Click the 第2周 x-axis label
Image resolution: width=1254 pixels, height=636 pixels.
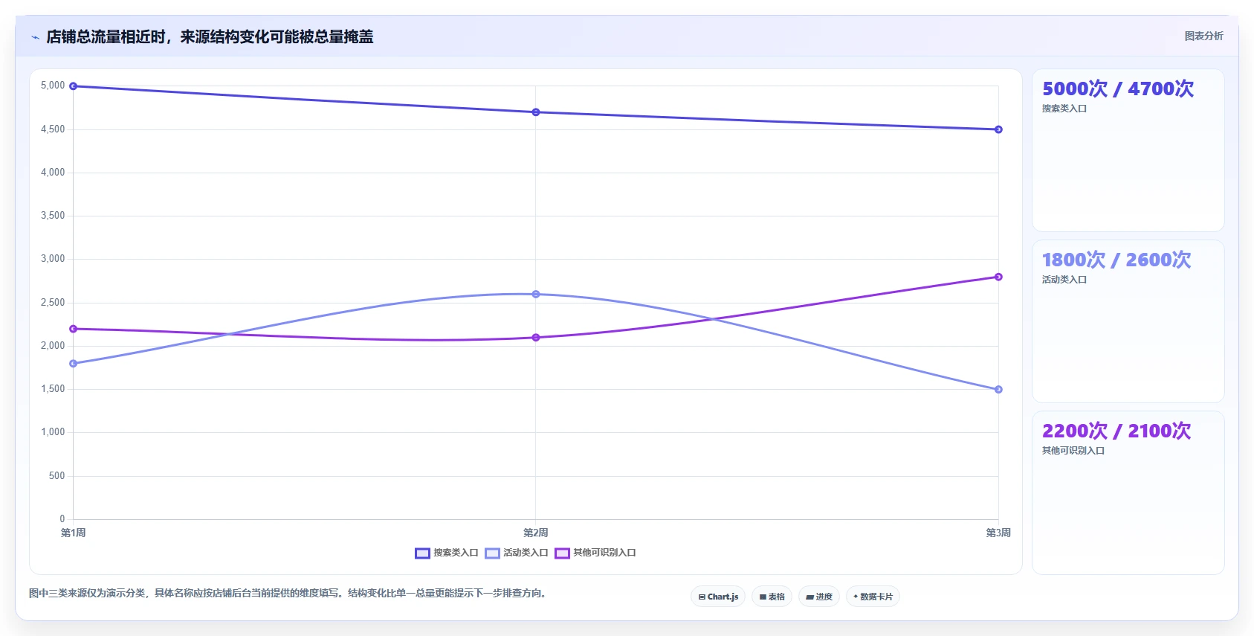[535, 533]
